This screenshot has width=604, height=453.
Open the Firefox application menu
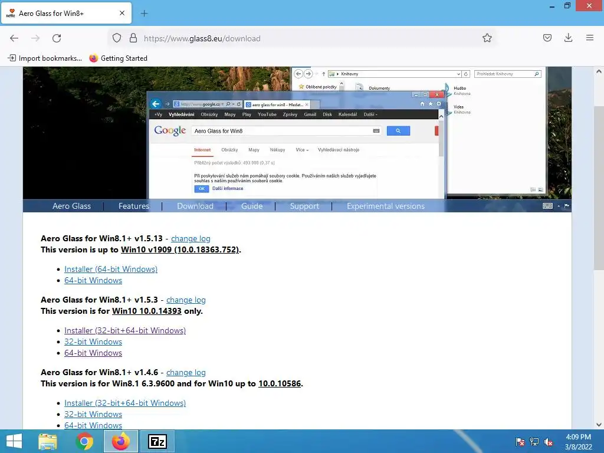point(590,38)
